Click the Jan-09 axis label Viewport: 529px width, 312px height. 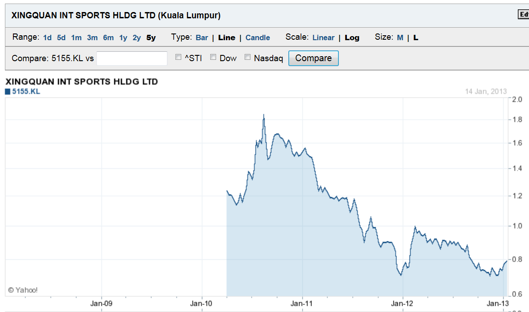click(x=101, y=303)
